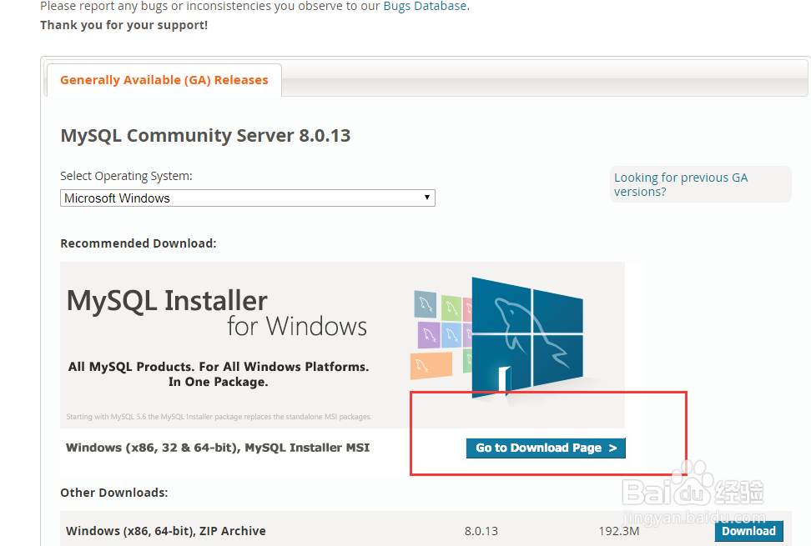
Task: Click the 8.0.13 version number beside ZIP Archive
Action: (481, 531)
